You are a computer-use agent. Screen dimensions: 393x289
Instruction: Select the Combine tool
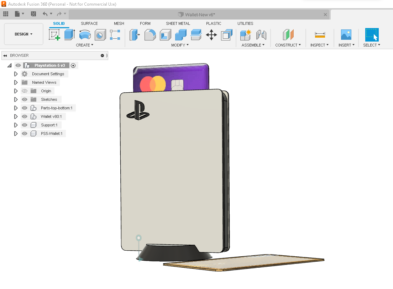[181, 34]
